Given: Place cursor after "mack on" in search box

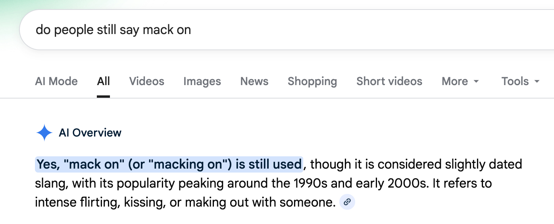Looking at the screenshot, I should pos(192,30).
